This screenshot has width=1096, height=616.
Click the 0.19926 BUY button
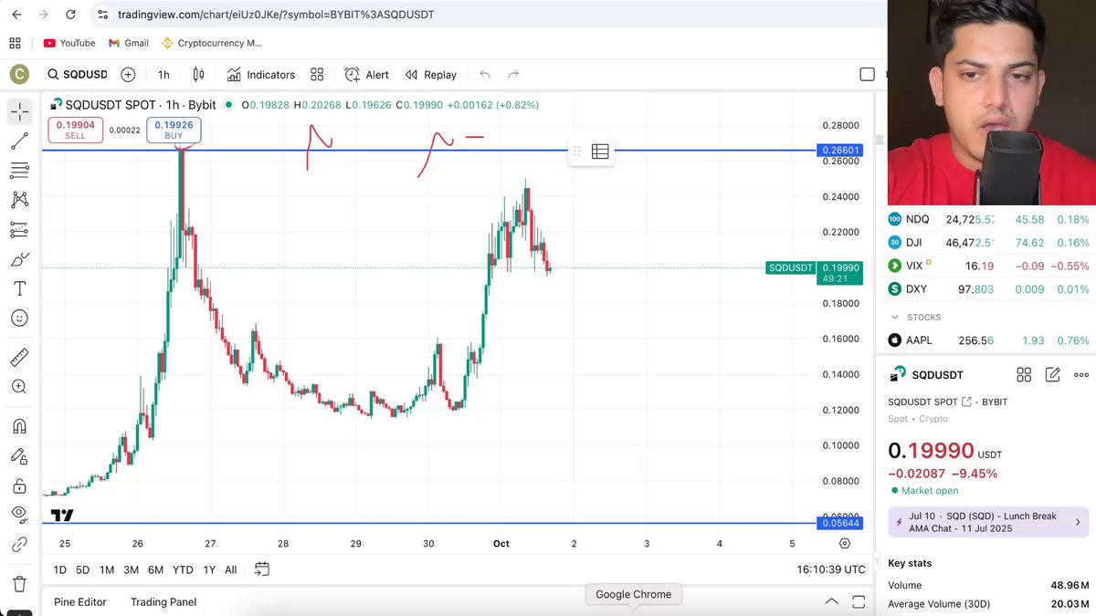[x=174, y=131]
